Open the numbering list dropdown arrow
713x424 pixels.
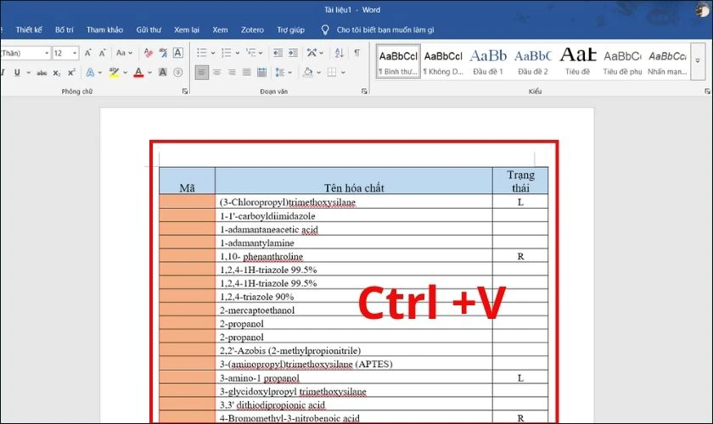point(237,53)
